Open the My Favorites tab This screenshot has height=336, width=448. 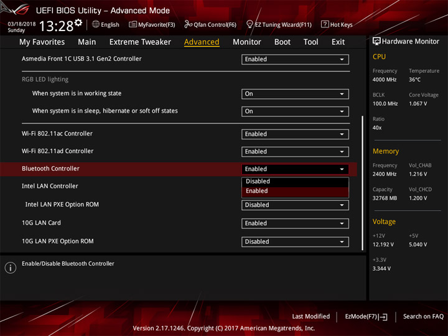point(42,42)
